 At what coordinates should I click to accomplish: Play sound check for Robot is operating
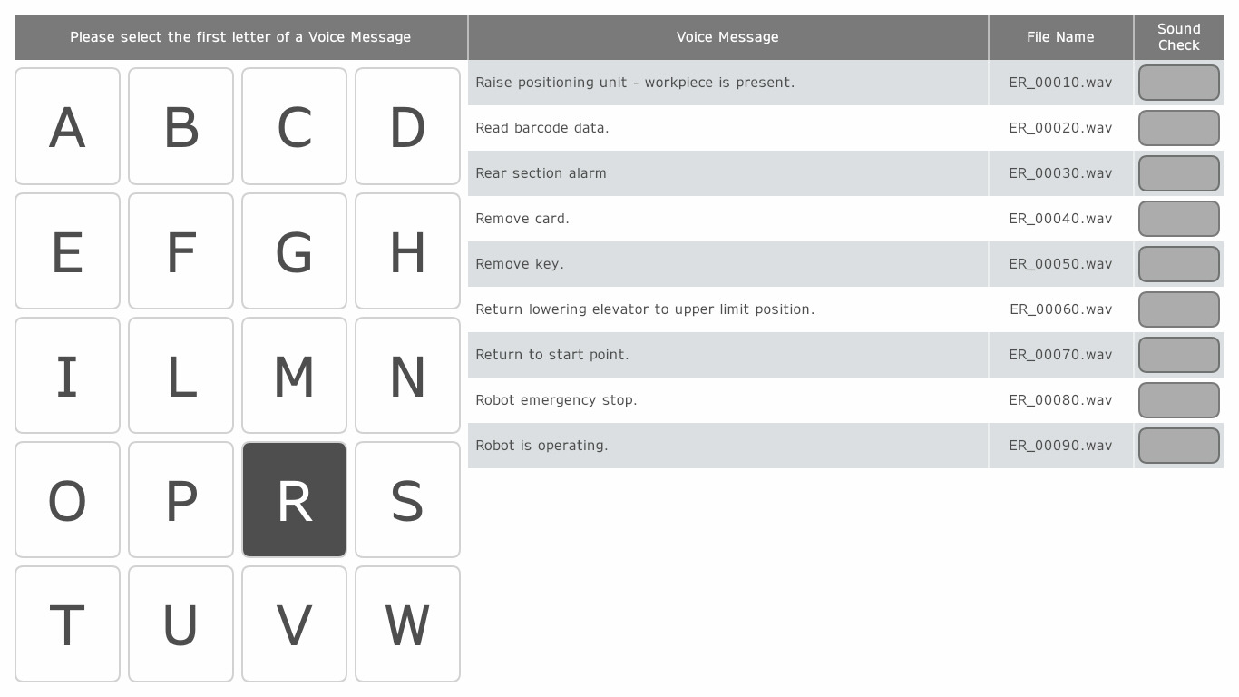pos(1178,446)
